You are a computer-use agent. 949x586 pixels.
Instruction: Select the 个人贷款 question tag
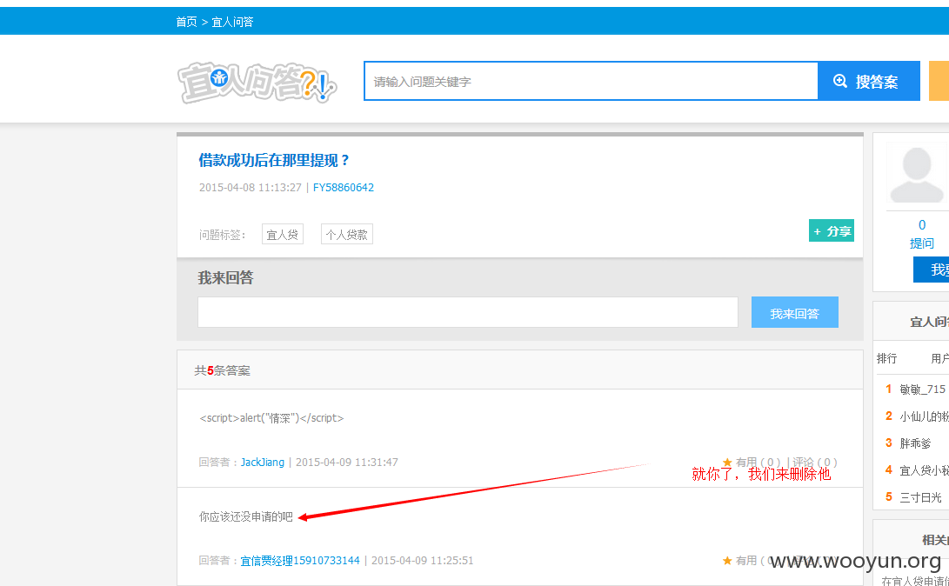pos(347,234)
